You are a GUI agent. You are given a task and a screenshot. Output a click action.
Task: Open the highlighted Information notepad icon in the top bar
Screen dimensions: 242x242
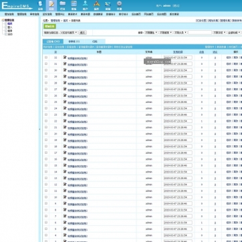(x=51, y=5)
